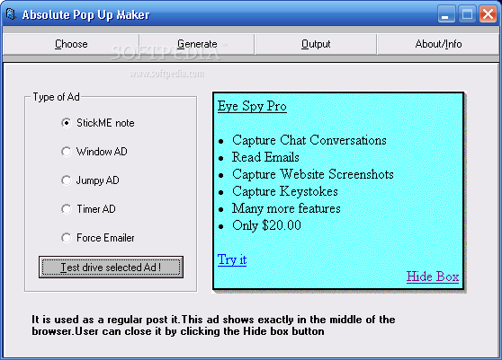Click Capture Website Screenshots text

pyautogui.click(x=313, y=174)
